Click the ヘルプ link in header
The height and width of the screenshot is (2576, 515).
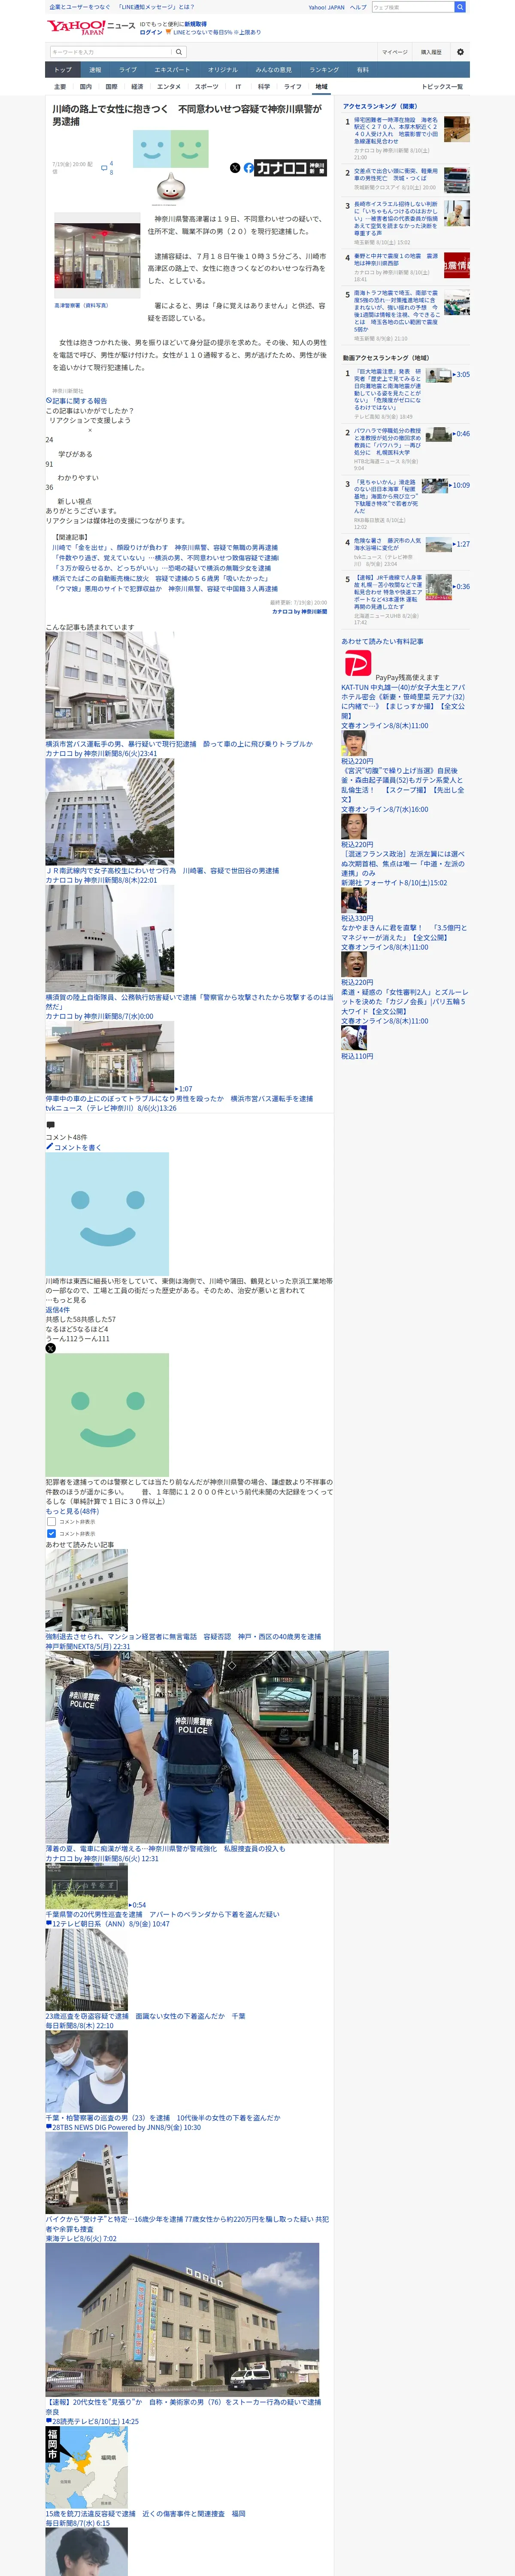[x=358, y=7]
